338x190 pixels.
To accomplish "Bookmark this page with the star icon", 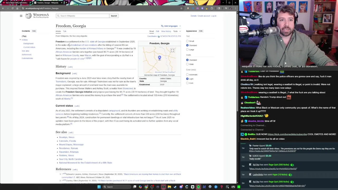I will (x=181, y=8).
